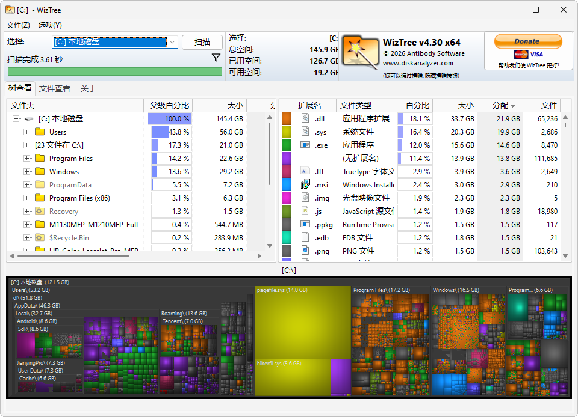Click the 文件夹 column header
The height and width of the screenshot is (417, 578).
(x=76, y=106)
